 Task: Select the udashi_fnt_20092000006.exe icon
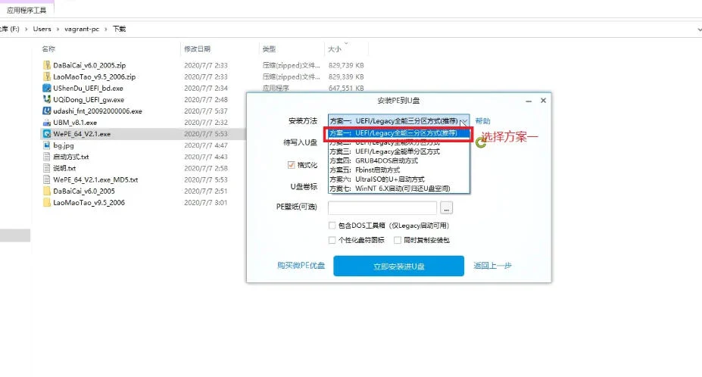[47, 111]
